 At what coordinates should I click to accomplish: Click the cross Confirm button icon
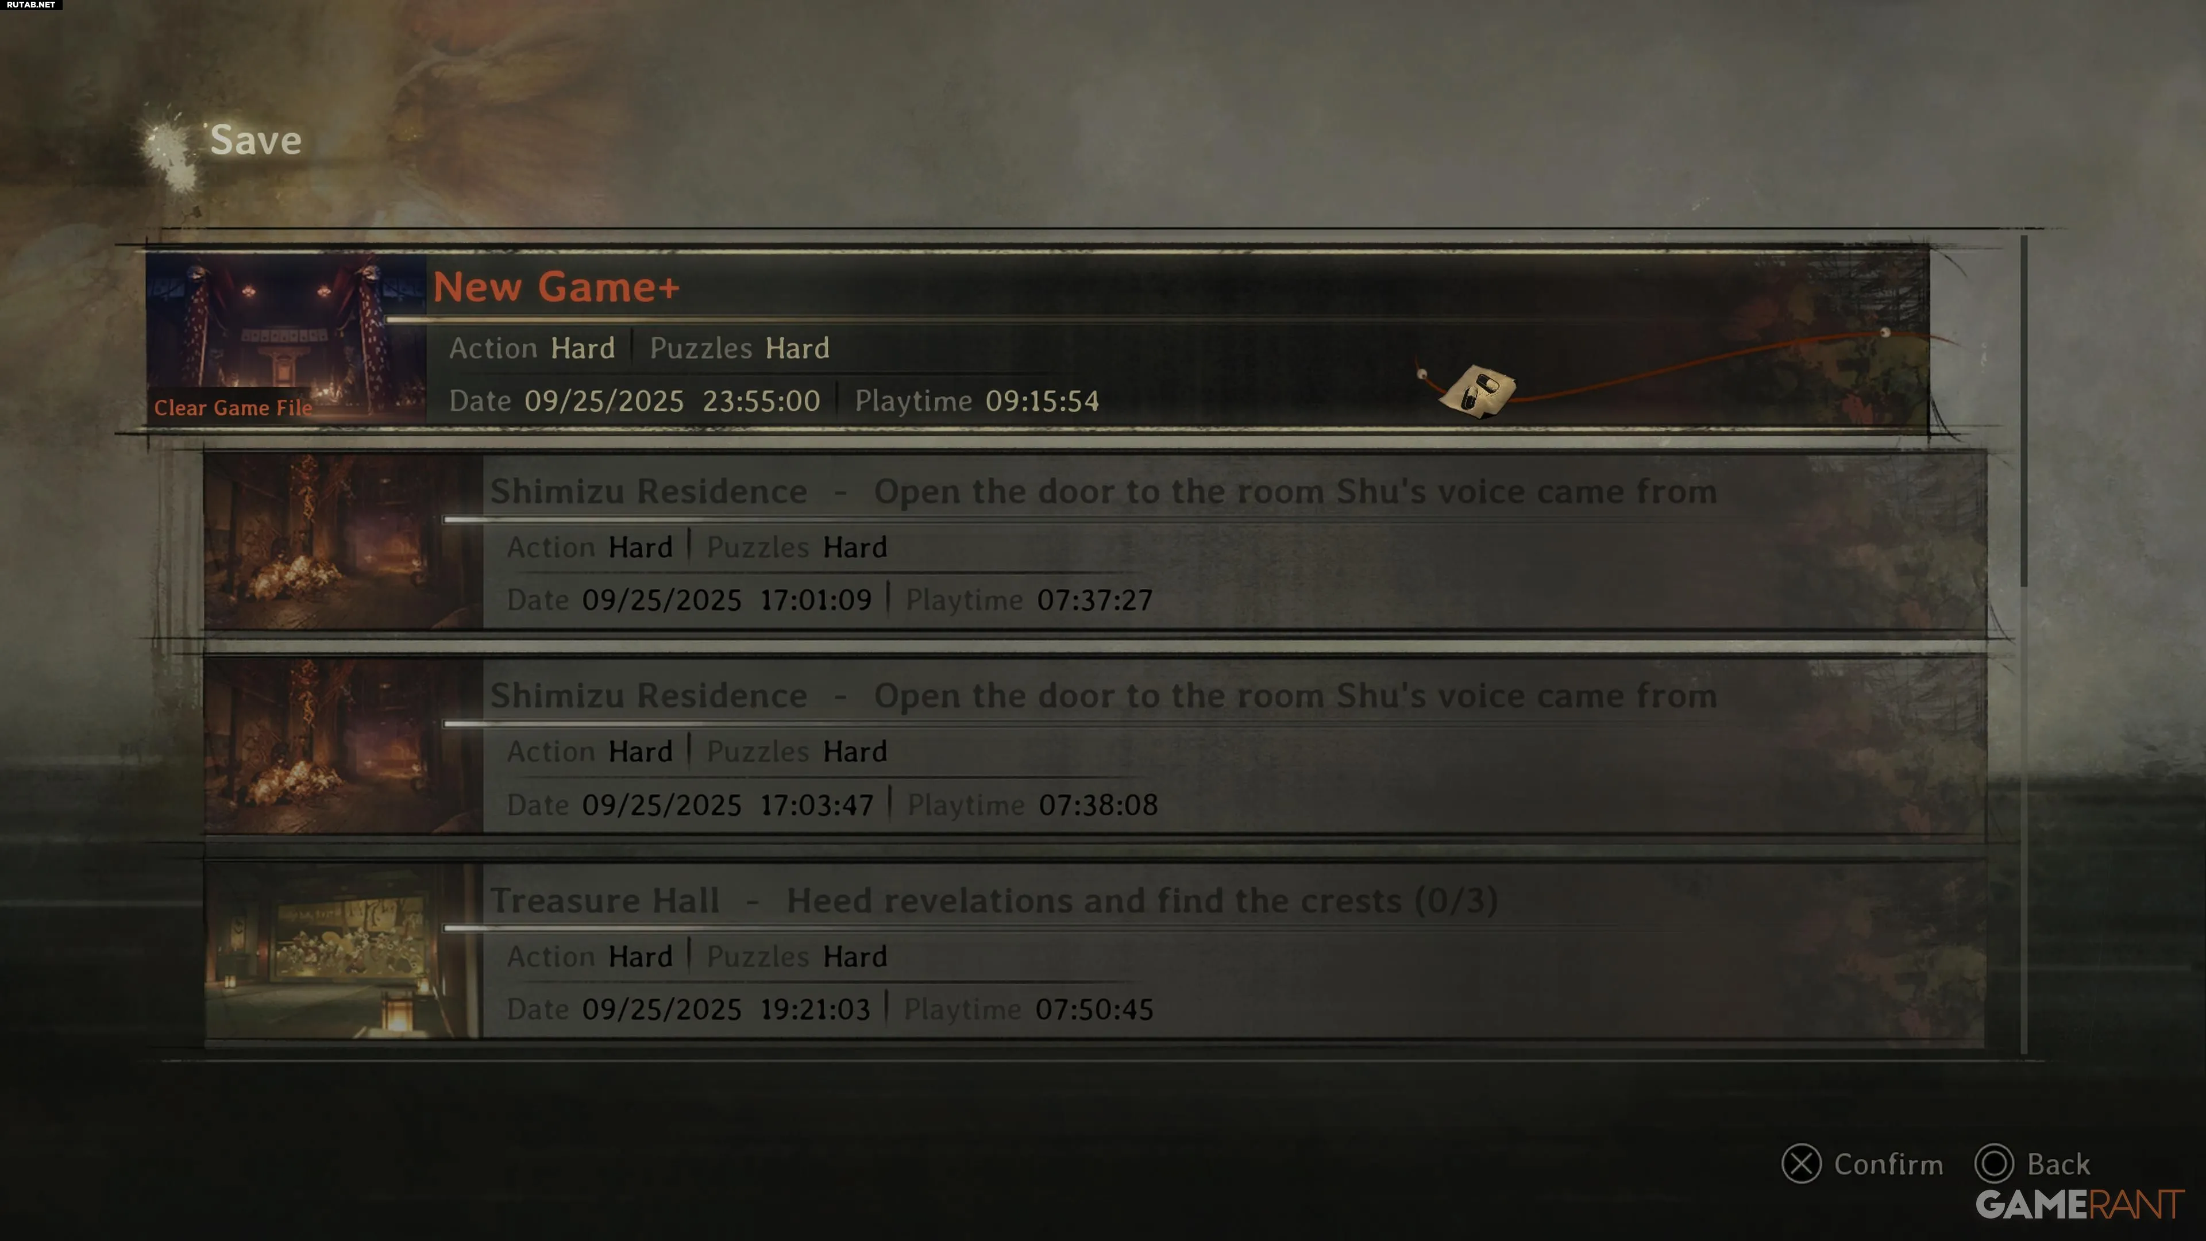coord(1801,1164)
